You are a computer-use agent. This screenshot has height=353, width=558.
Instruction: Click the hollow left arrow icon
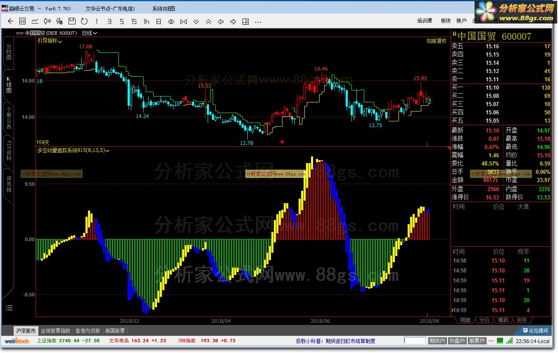221,21
